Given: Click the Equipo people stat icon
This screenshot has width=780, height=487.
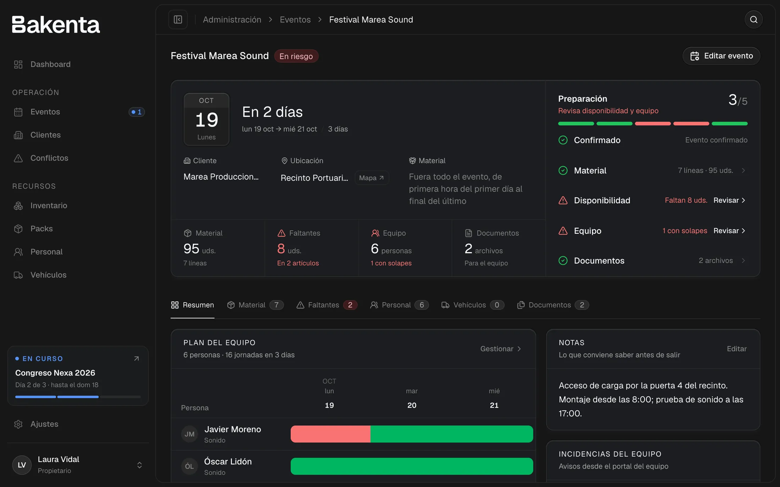Looking at the screenshot, I should 375,233.
